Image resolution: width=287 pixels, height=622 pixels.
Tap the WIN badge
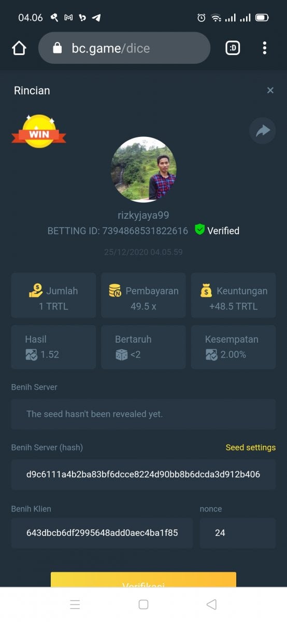click(x=39, y=132)
